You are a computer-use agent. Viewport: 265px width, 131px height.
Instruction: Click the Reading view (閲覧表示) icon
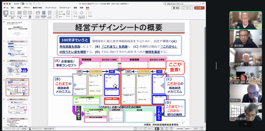point(30,13)
